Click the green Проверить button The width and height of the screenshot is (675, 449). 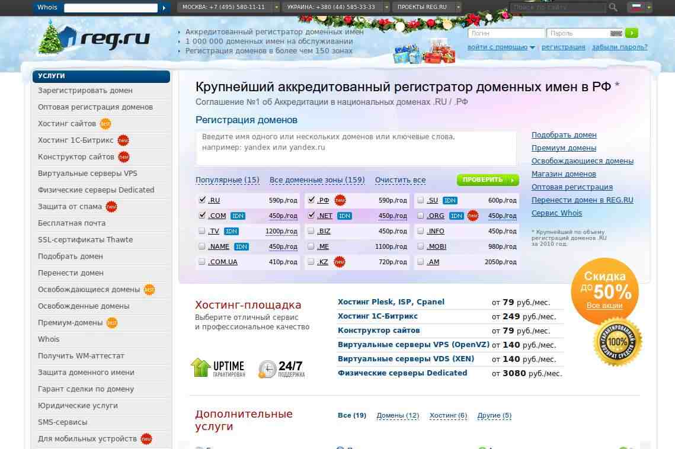point(488,180)
